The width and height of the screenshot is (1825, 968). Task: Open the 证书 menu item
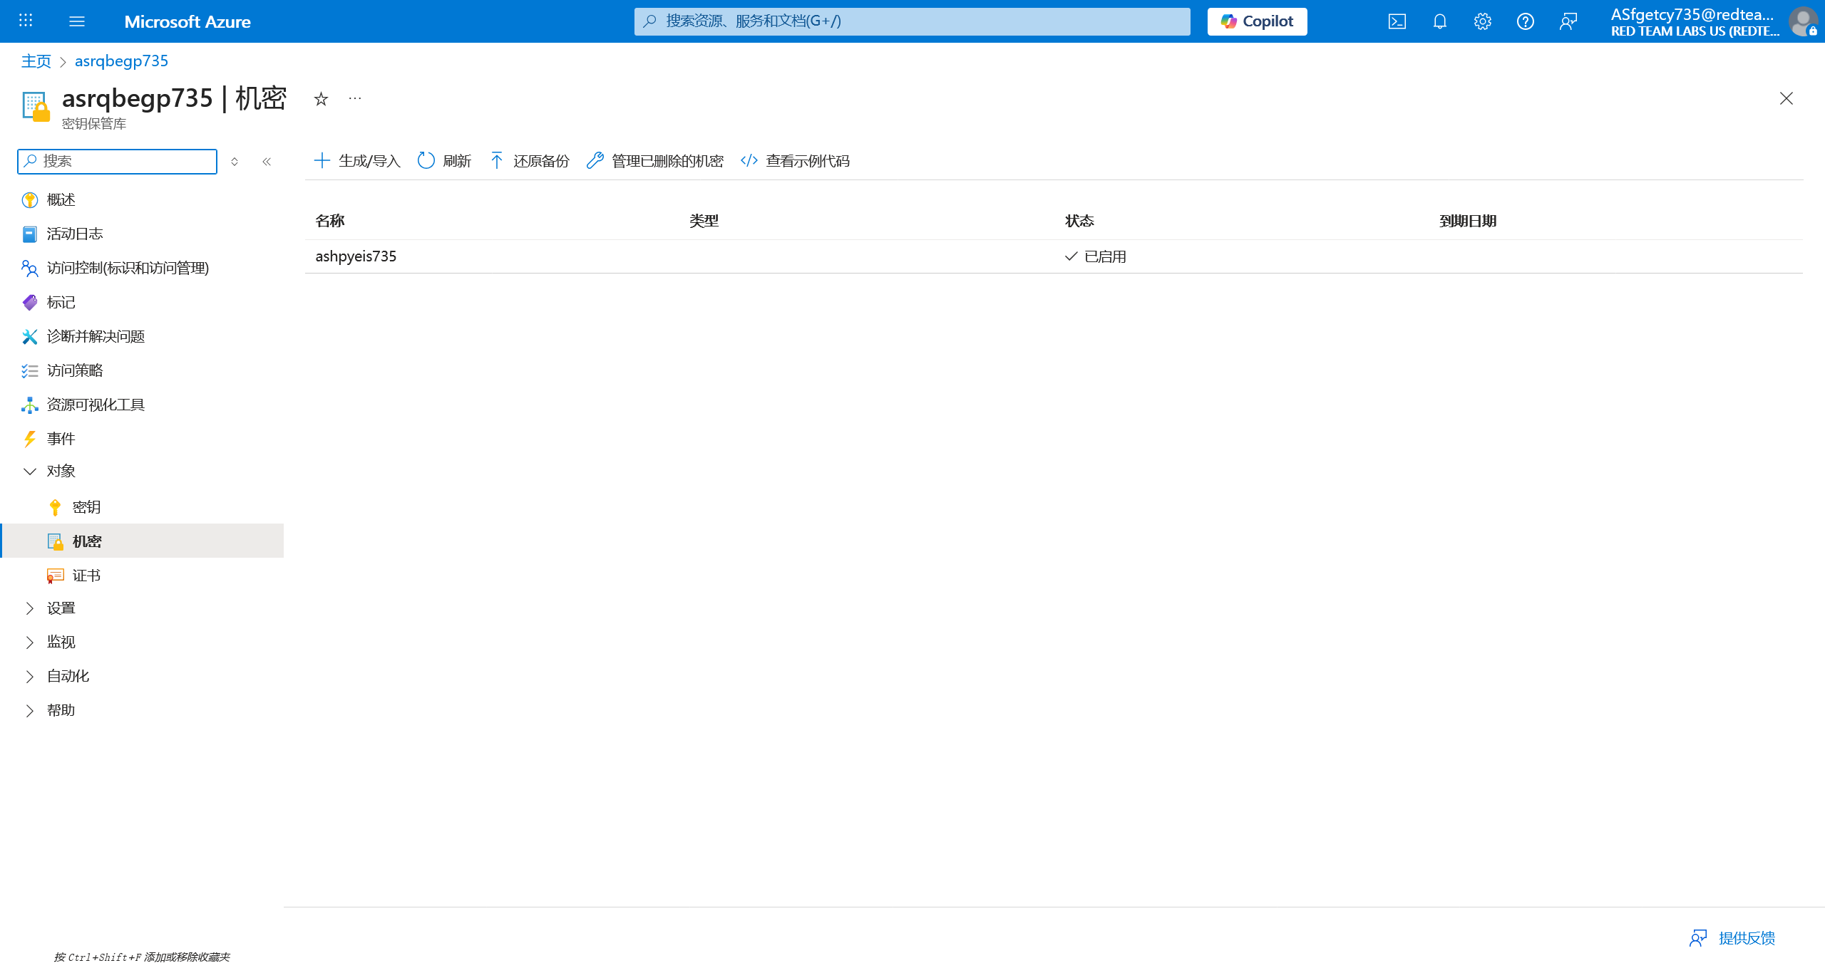tap(86, 576)
